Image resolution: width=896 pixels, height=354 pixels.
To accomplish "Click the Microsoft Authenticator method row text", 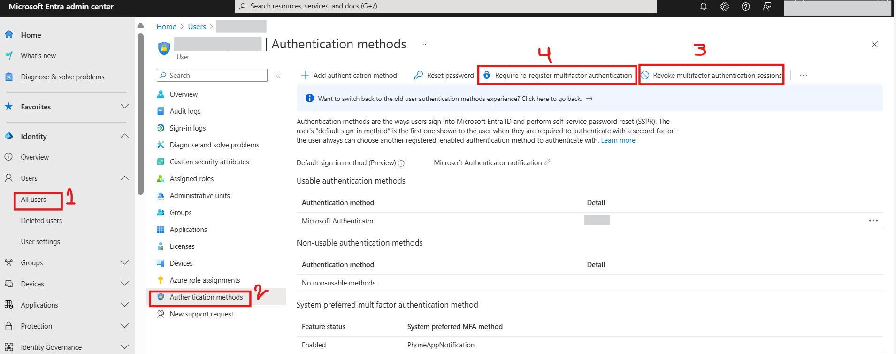I will coord(338,221).
